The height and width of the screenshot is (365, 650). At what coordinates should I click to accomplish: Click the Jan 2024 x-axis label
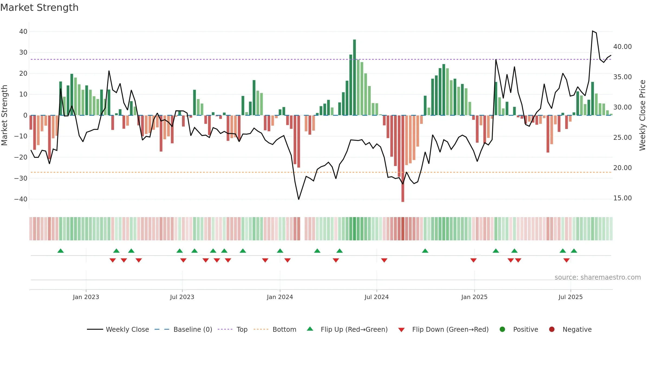280,297
